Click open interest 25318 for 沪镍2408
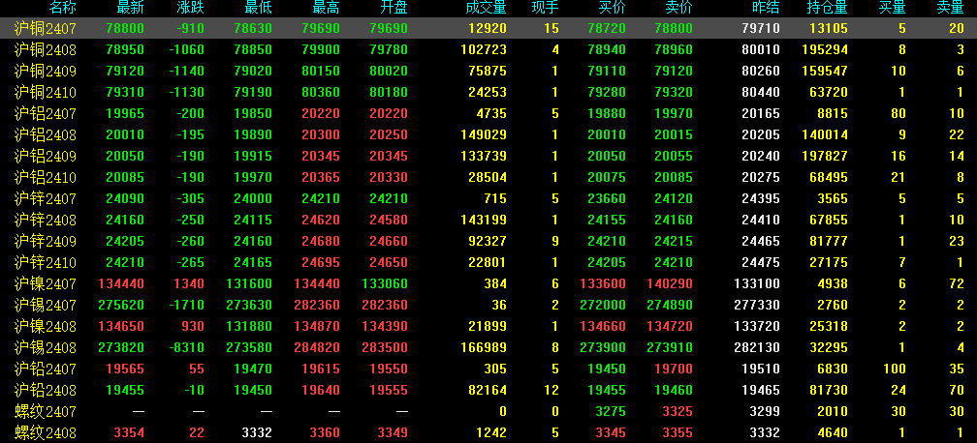Image resolution: width=977 pixels, height=443 pixels. coord(829,326)
